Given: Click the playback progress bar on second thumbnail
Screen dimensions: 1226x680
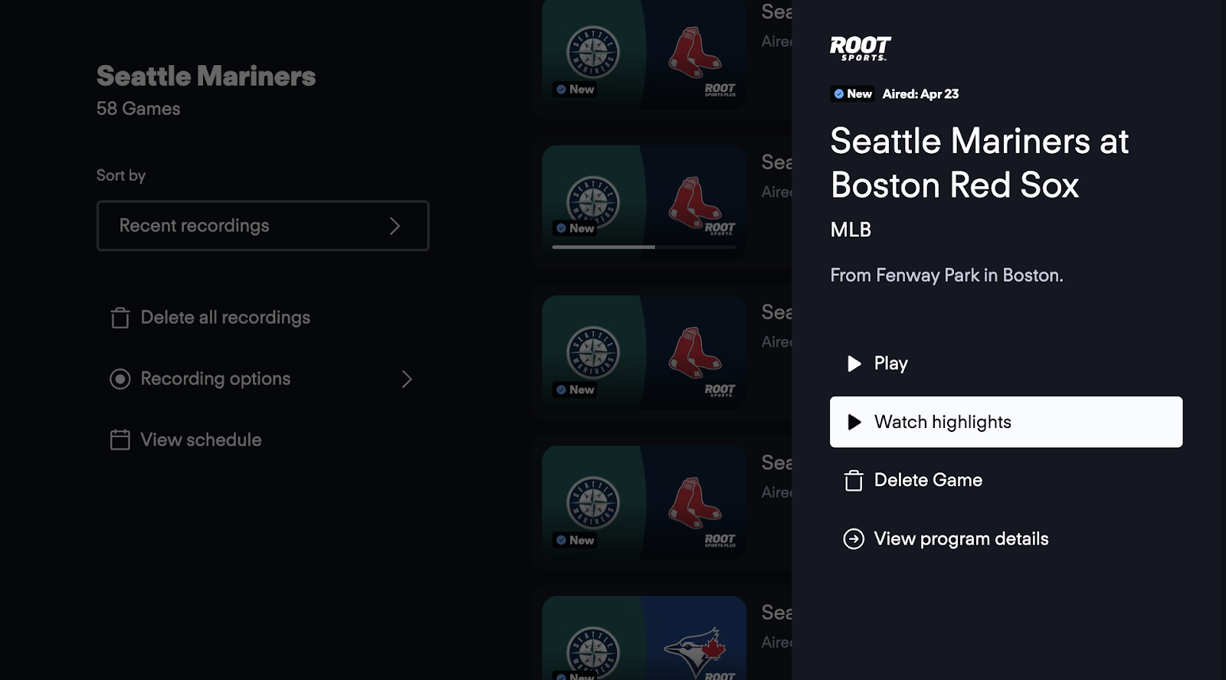Looking at the screenshot, I should [644, 247].
